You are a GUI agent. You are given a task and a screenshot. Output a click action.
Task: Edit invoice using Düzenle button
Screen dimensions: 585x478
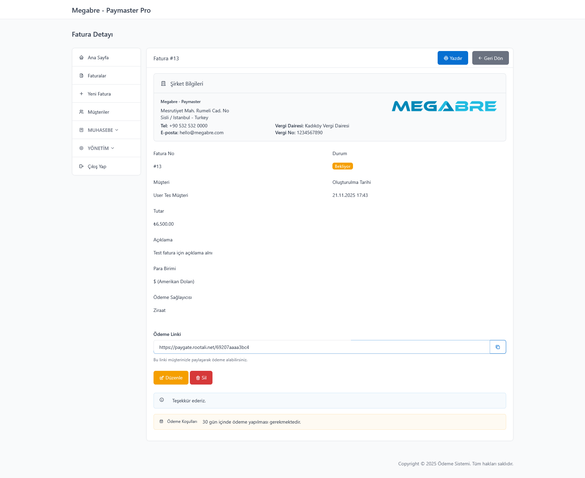pos(171,378)
